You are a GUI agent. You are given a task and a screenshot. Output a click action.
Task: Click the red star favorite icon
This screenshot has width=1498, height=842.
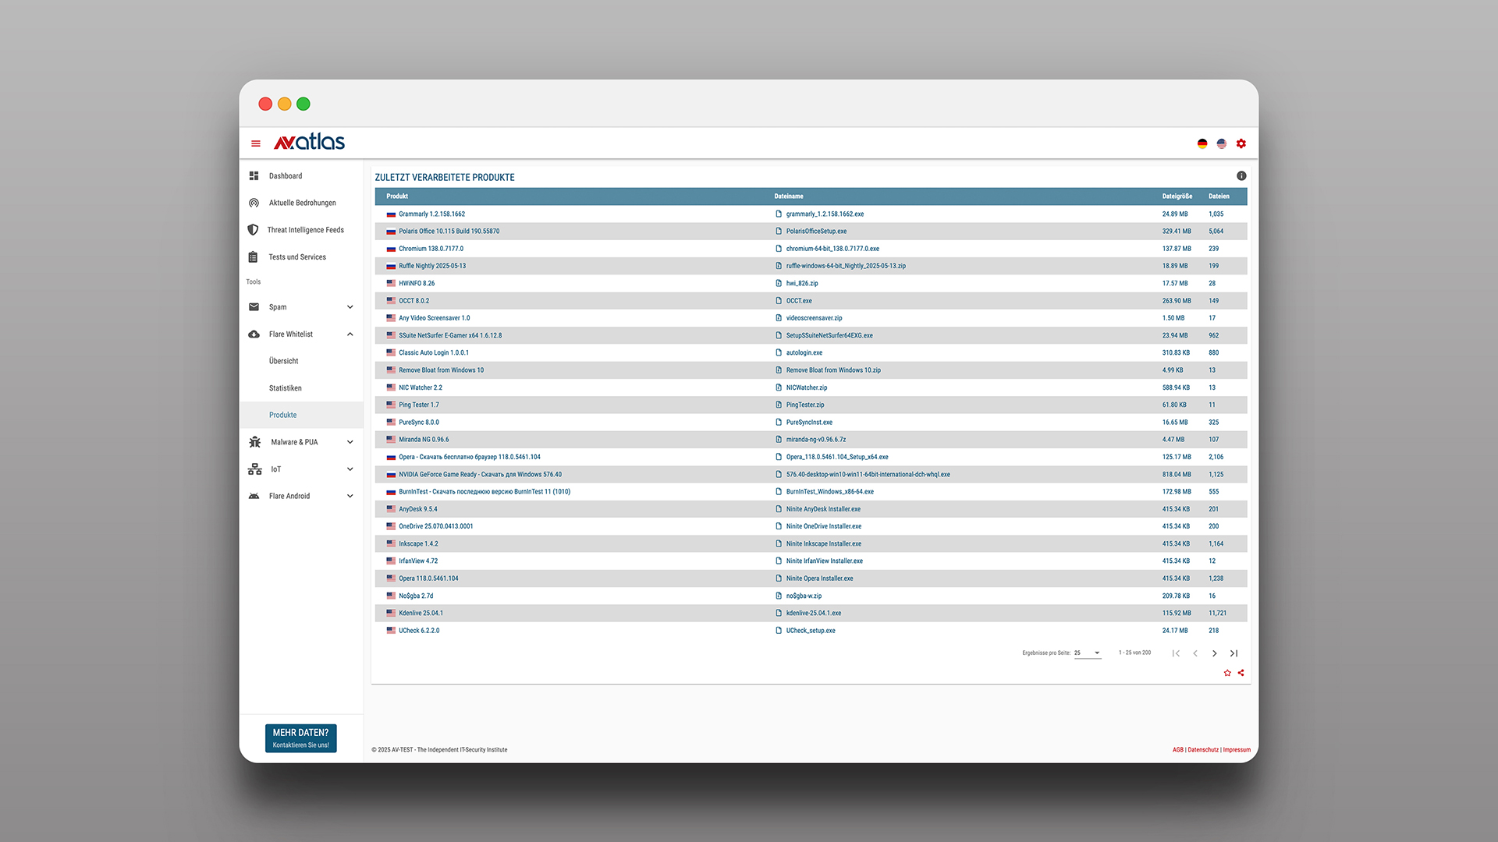[x=1227, y=673]
